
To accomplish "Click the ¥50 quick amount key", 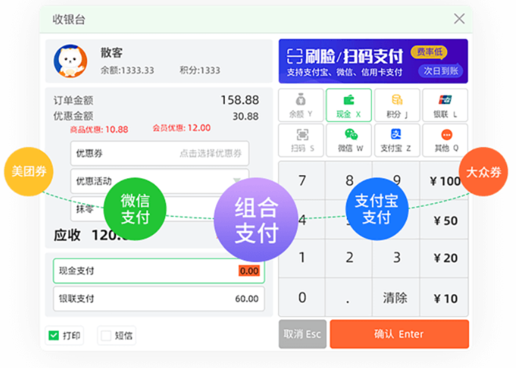I will click(x=444, y=220).
